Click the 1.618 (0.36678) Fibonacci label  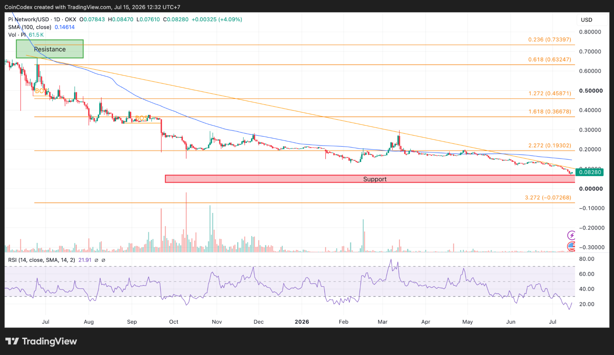[x=549, y=112]
